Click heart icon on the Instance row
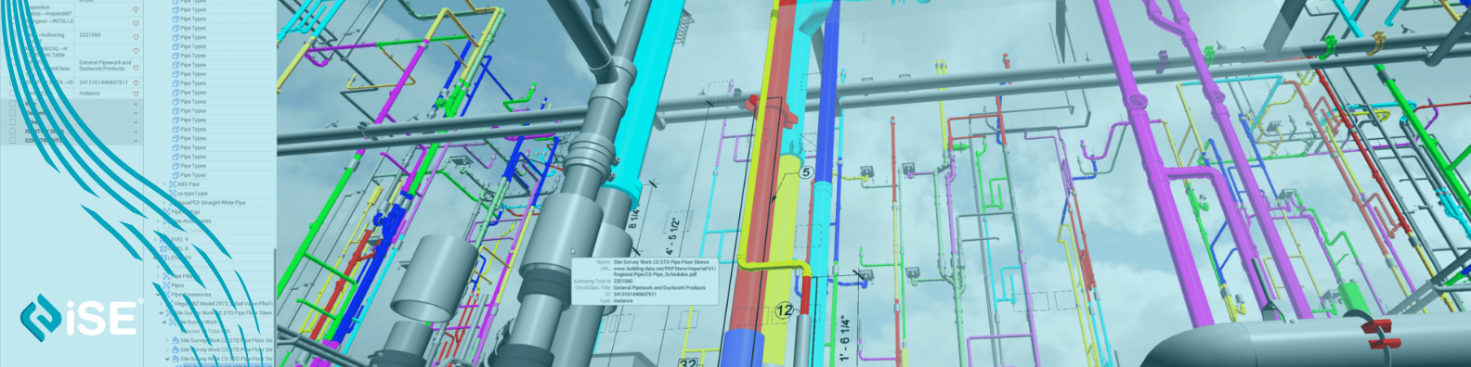Screen dimensions: 1471x367 (136, 95)
